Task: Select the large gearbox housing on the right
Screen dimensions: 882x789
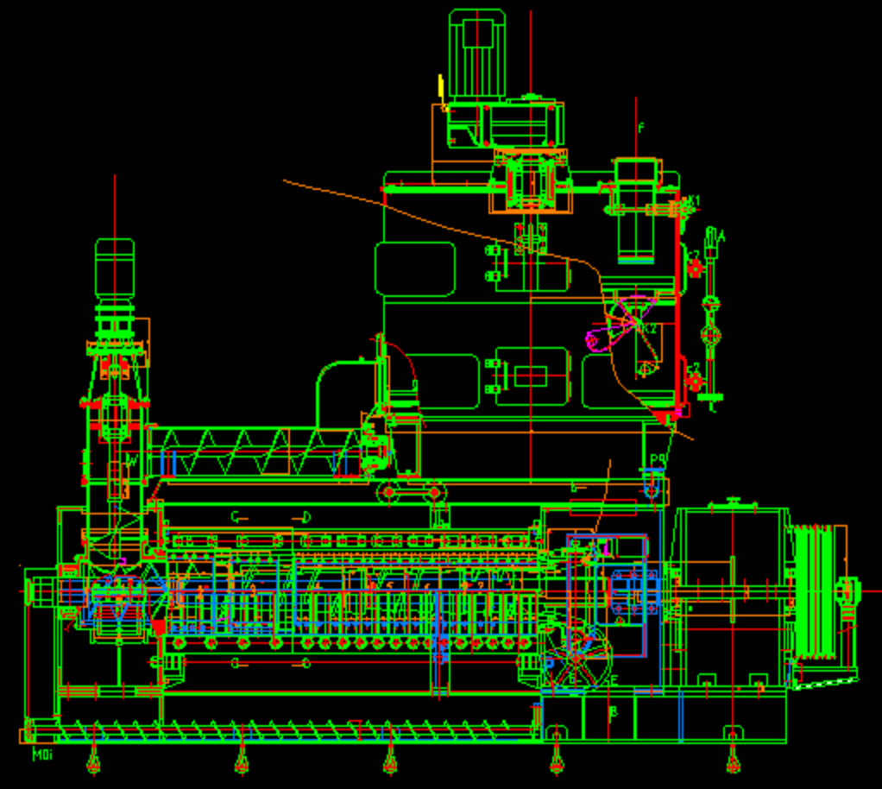Action: pyautogui.click(x=731, y=594)
